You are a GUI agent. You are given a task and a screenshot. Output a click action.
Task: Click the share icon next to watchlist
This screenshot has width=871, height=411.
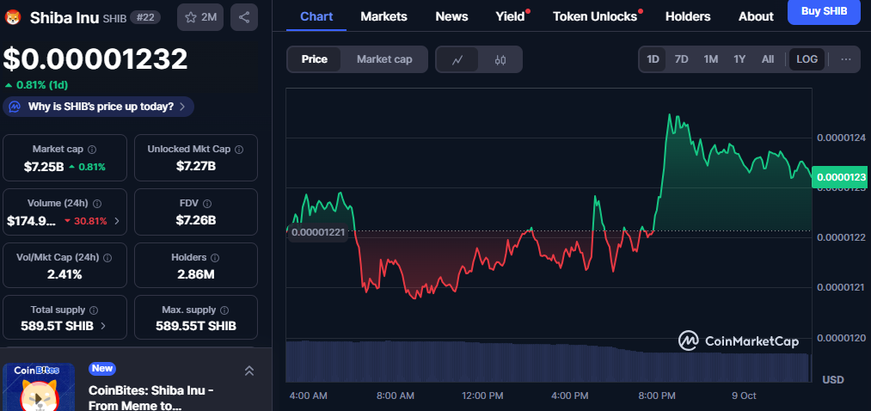coord(244,17)
